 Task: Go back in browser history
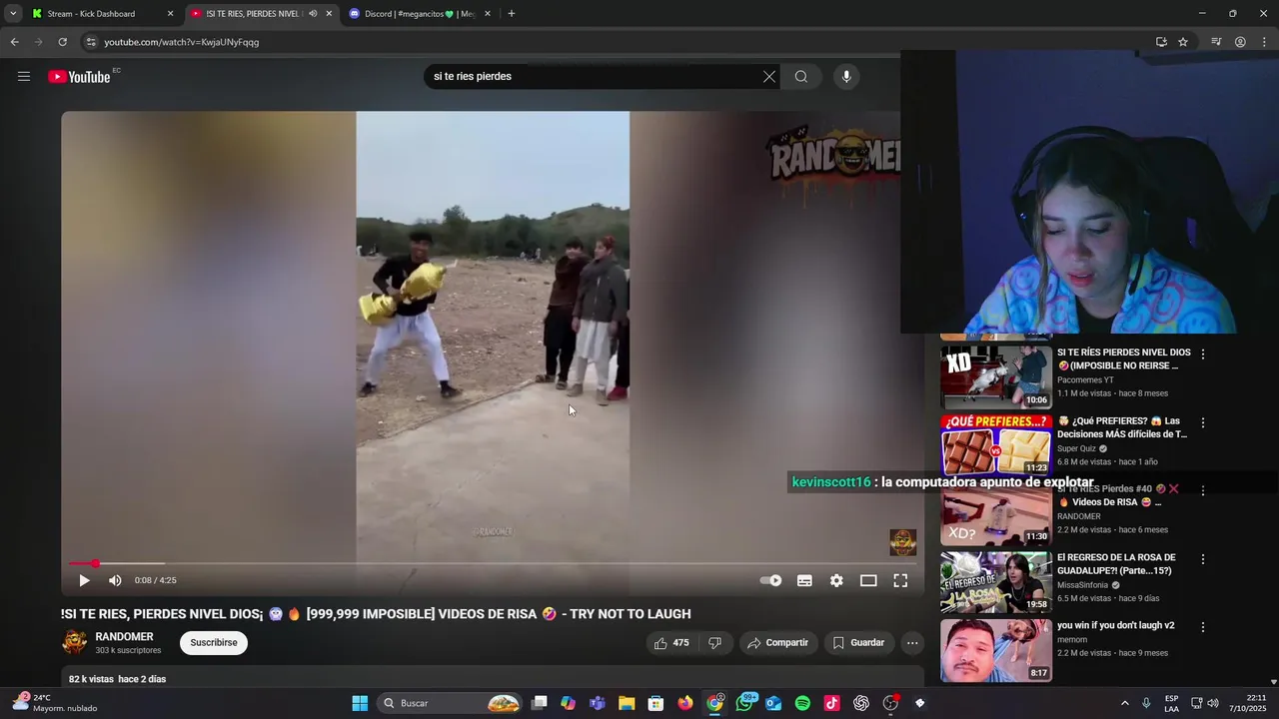pos(14,42)
